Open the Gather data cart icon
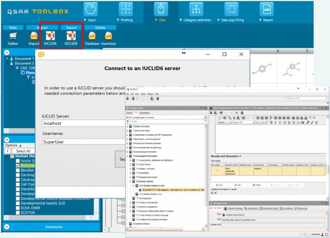This screenshot has height=238, width=330. coord(13,36)
